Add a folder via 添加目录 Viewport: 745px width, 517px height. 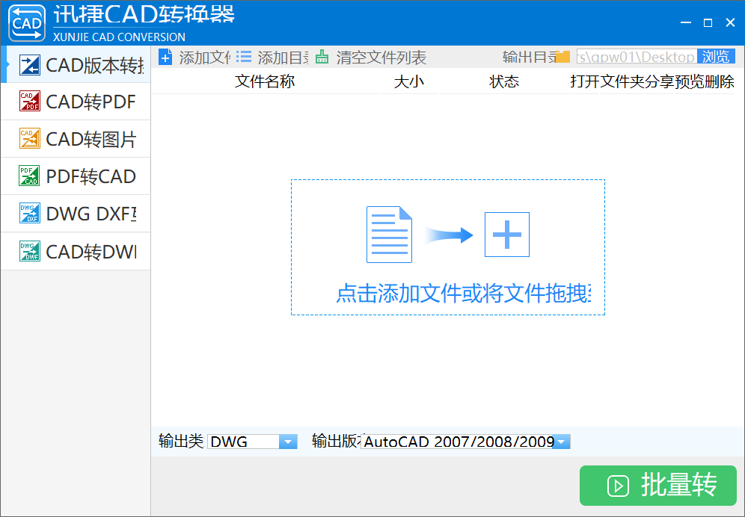click(x=272, y=58)
